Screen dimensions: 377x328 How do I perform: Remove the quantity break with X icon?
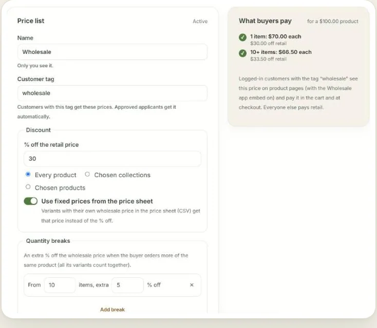[192, 285]
